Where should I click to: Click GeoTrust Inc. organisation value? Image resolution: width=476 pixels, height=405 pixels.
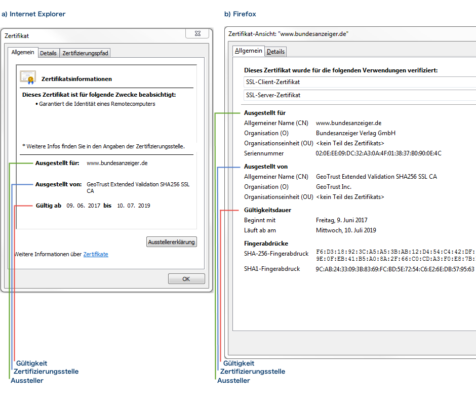point(334,187)
